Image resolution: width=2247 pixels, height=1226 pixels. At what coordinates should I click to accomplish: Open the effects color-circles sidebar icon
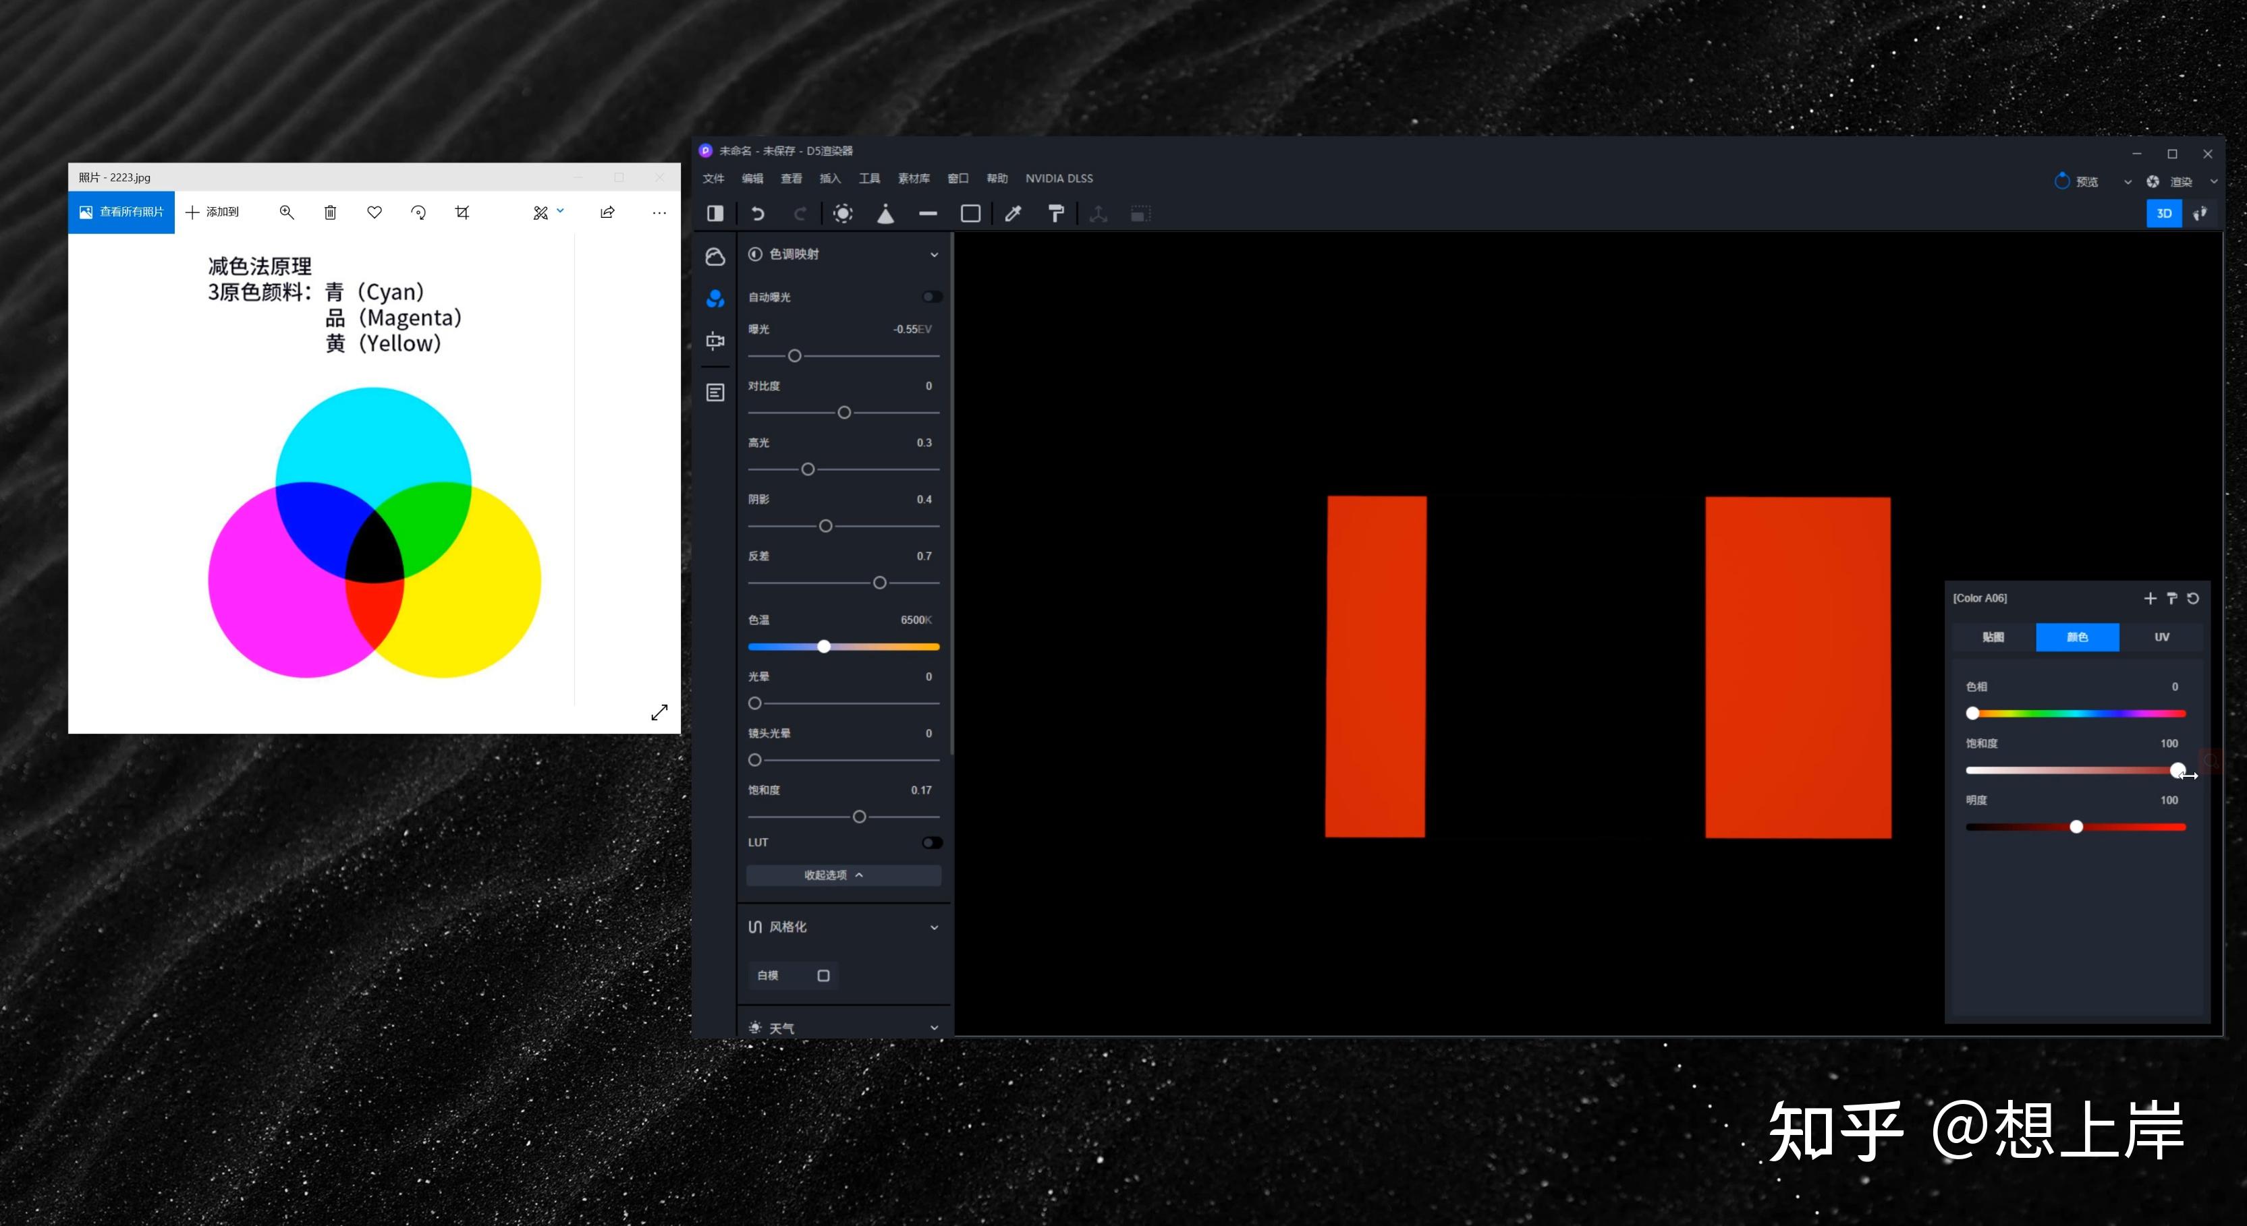[715, 299]
